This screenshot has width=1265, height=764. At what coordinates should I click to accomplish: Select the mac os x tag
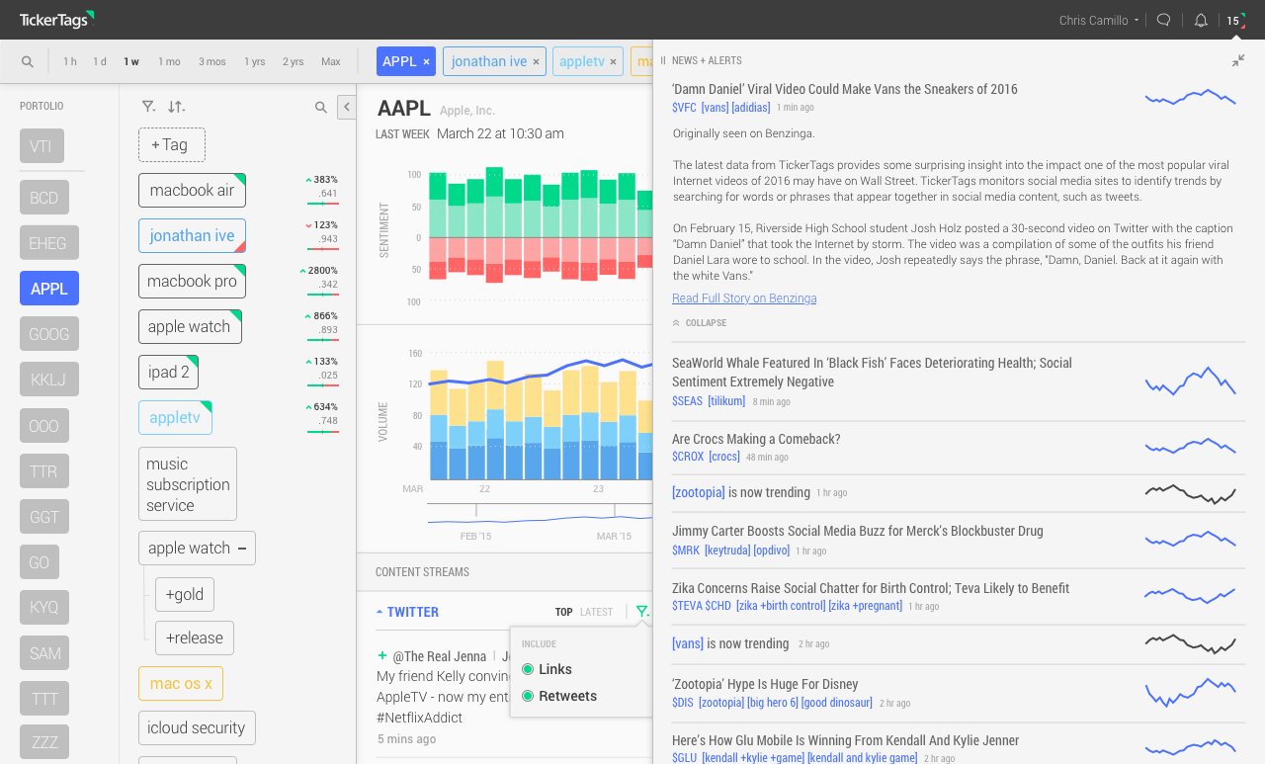tap(181, 683)
